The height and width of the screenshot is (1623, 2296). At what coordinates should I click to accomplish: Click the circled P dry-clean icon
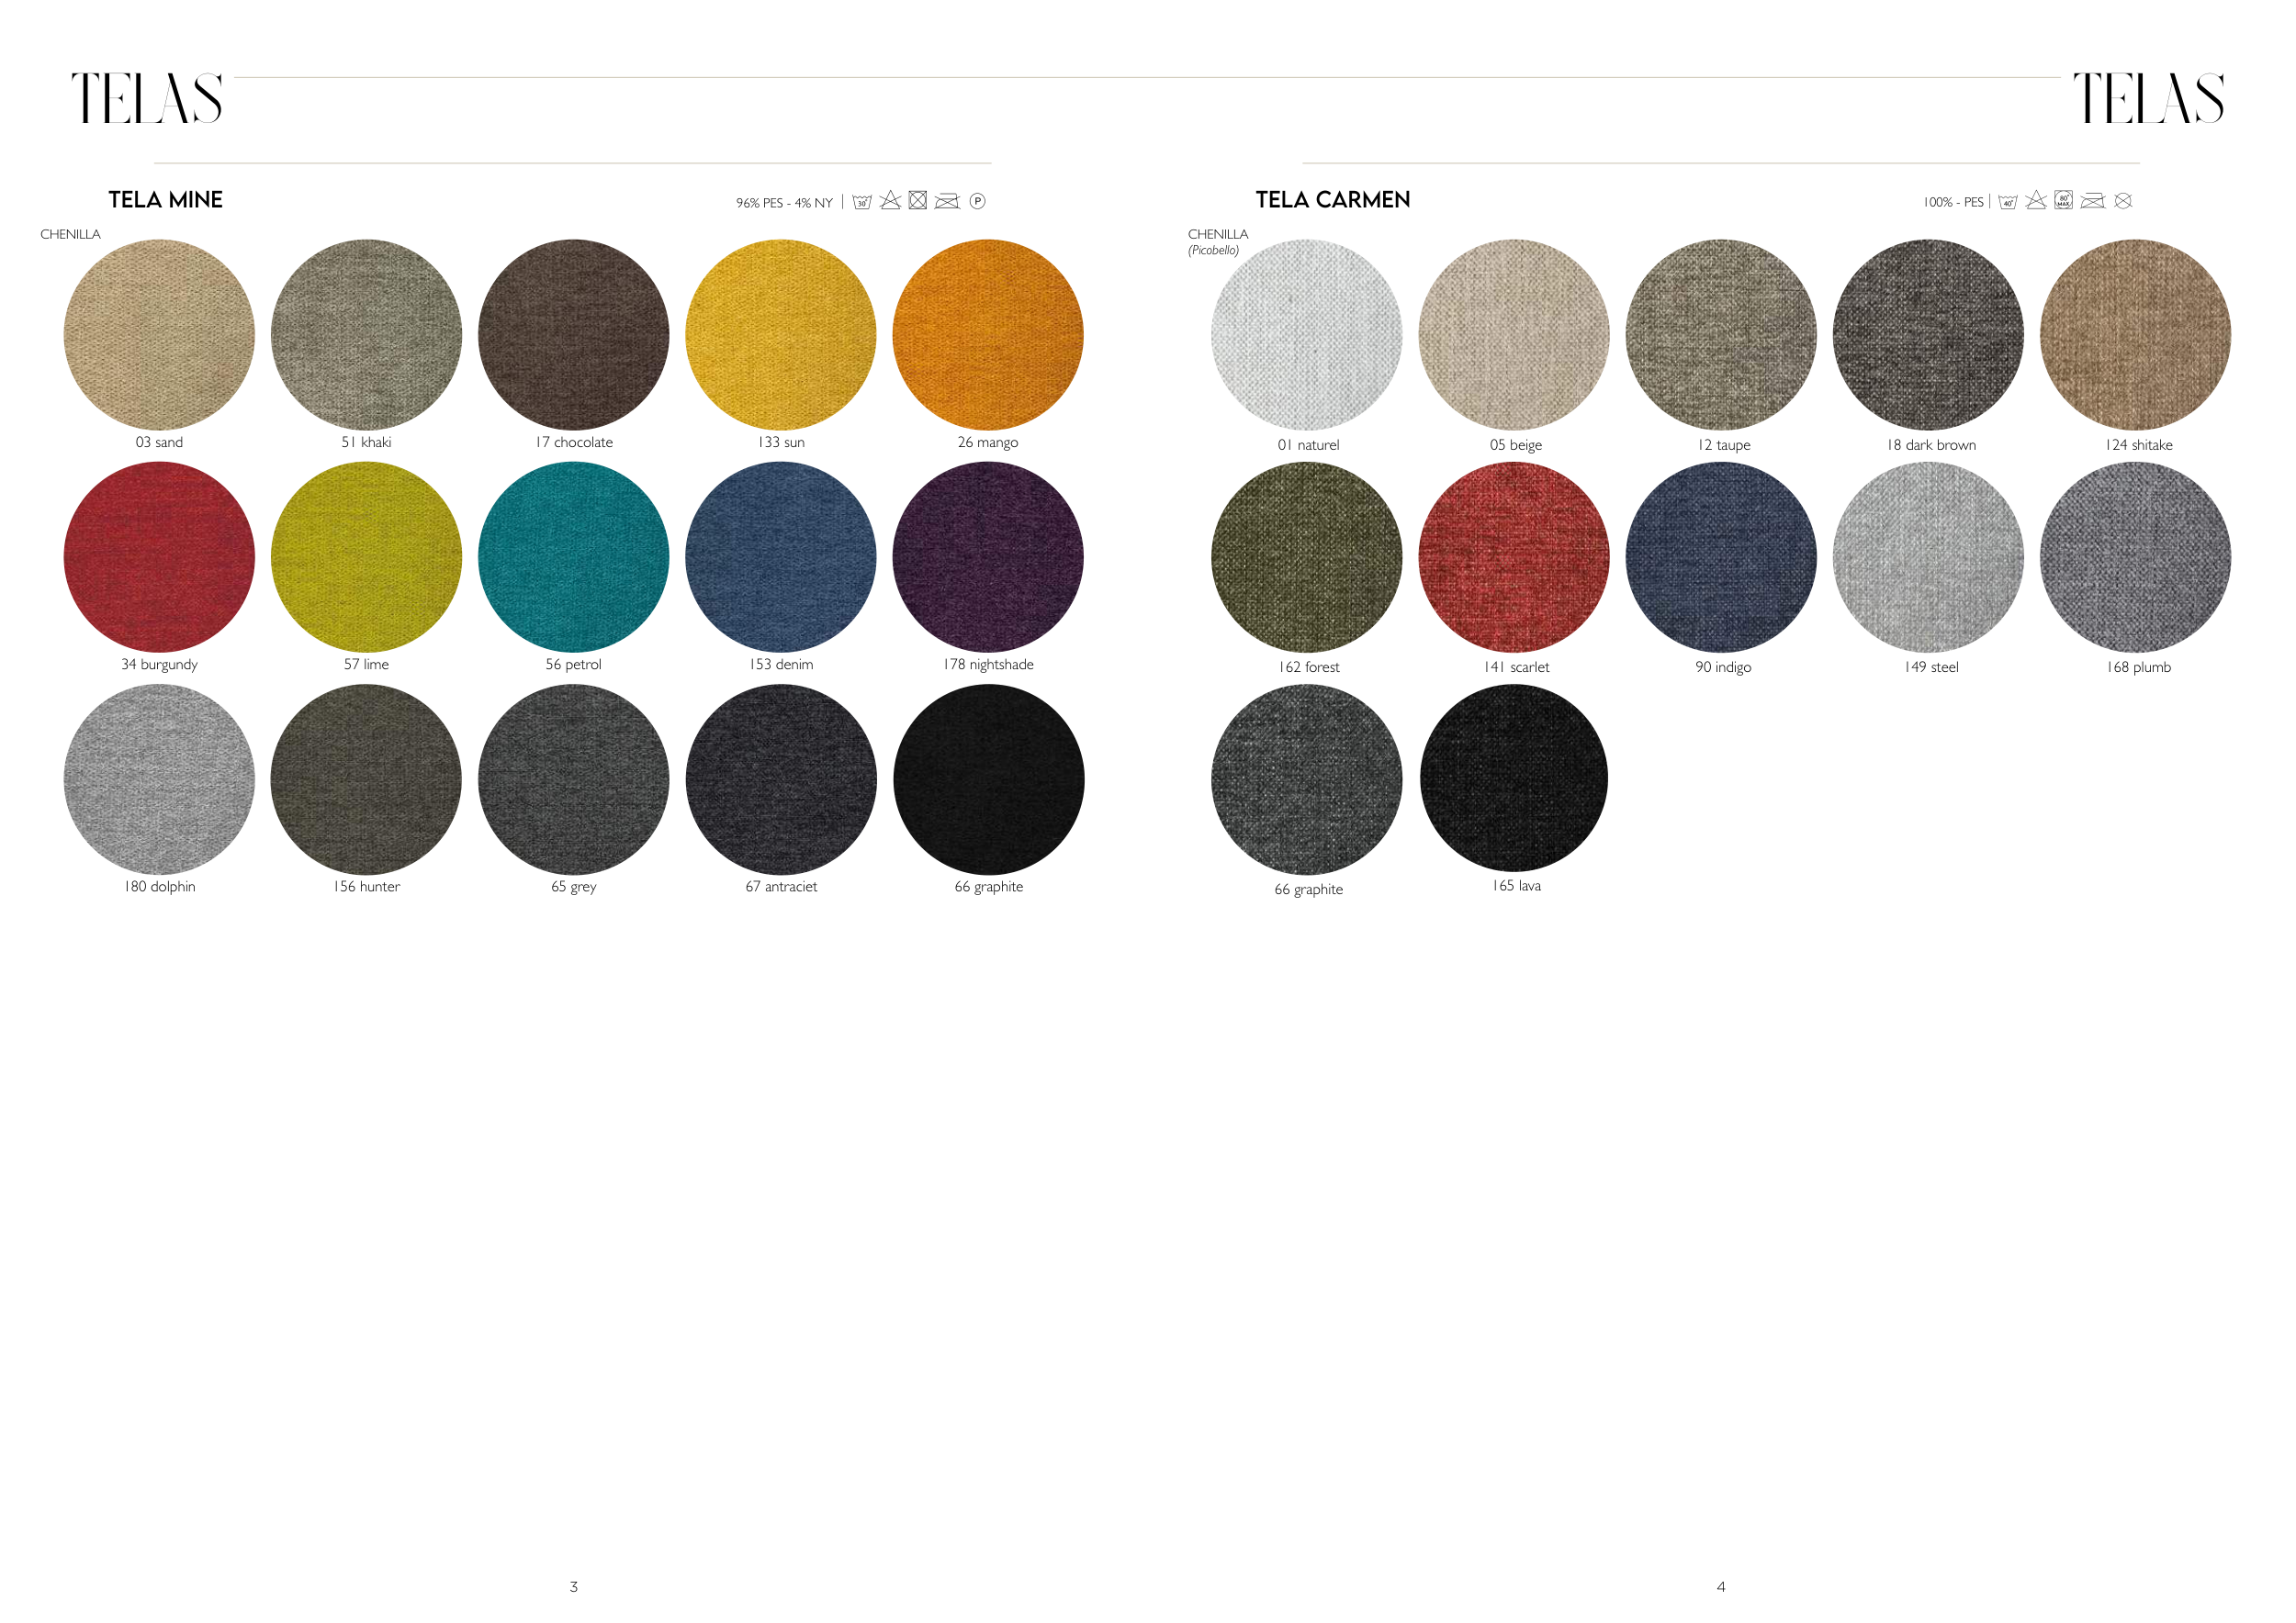(978, 201)
